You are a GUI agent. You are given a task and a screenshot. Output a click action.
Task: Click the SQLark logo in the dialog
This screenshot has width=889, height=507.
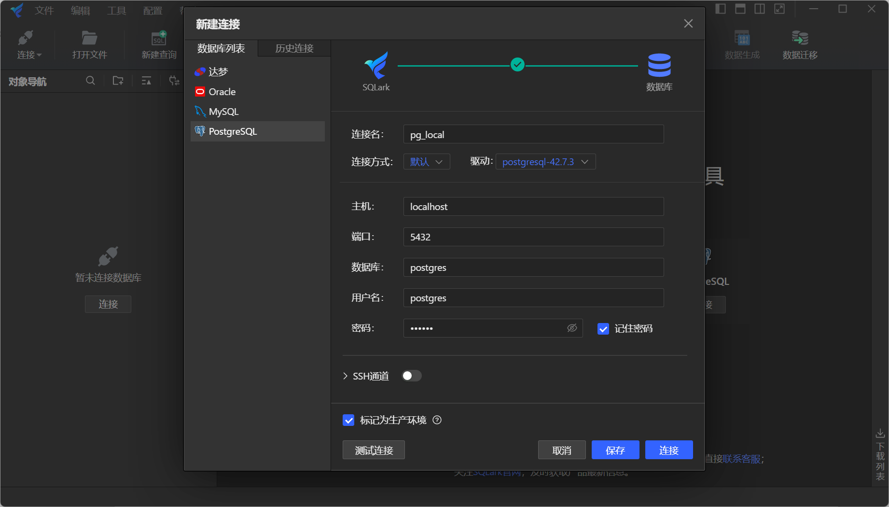tap(376, 65)
